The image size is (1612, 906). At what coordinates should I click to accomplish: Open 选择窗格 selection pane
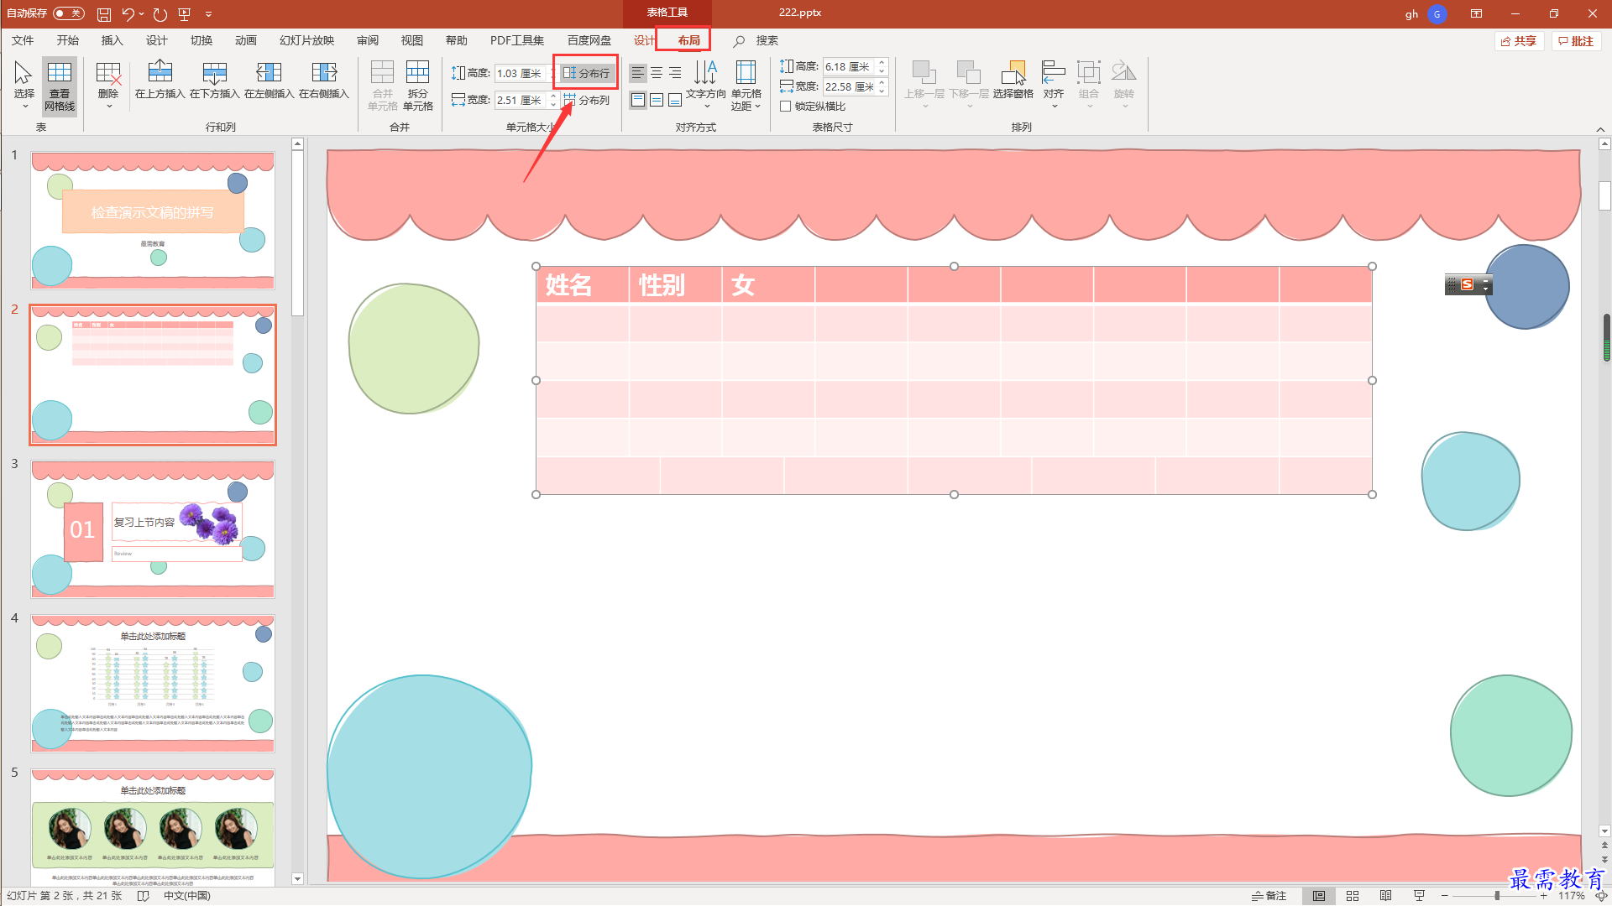coord(1013,81)
